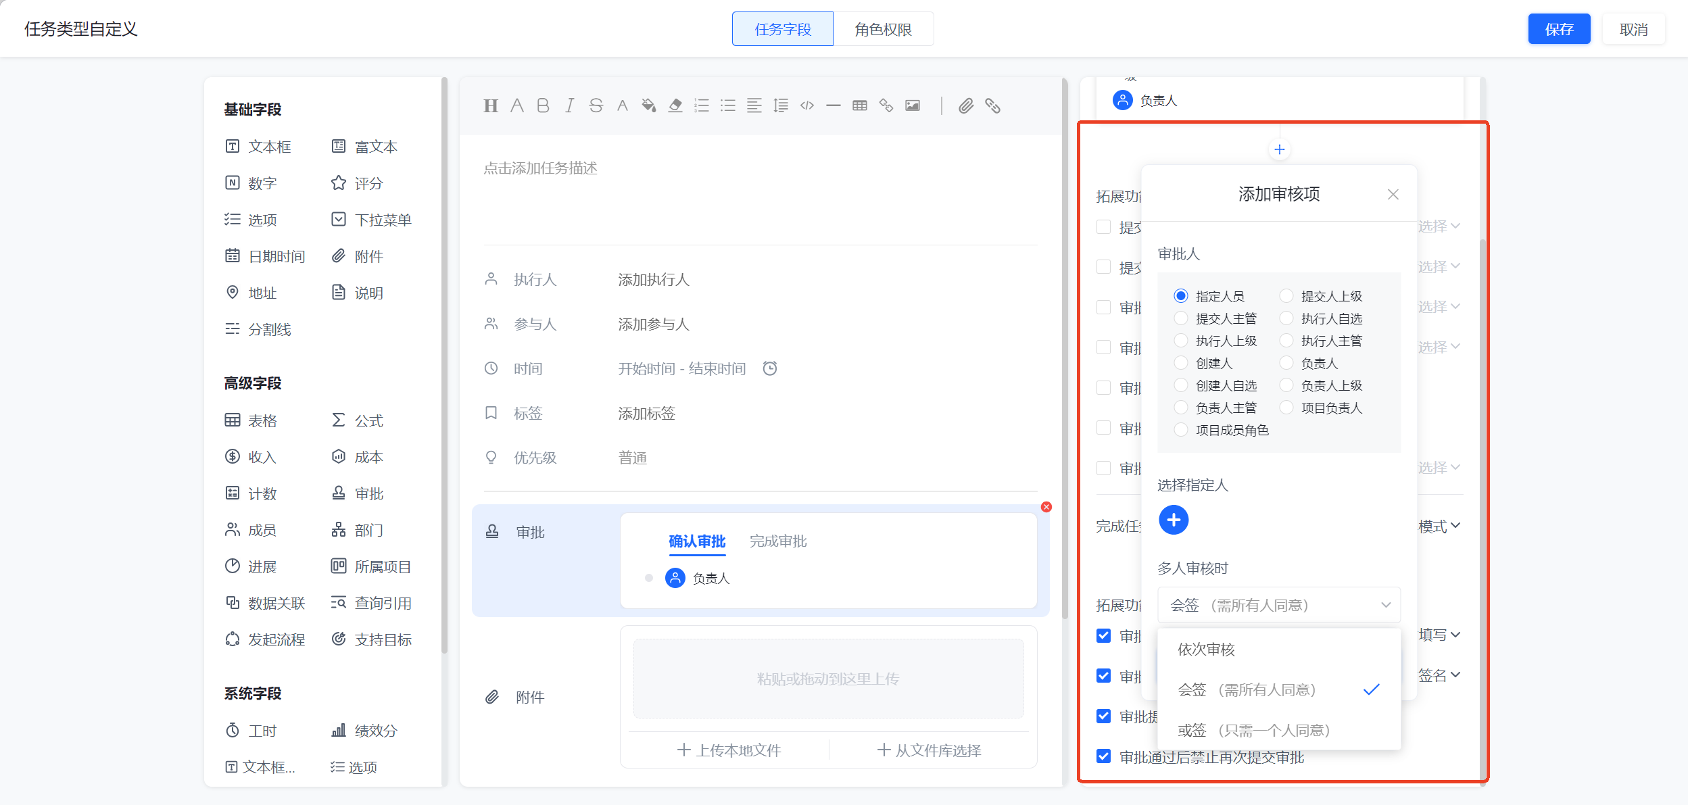Click priority value 普通
Viewport: 1688px width, 805px height.
pos(633,458)
